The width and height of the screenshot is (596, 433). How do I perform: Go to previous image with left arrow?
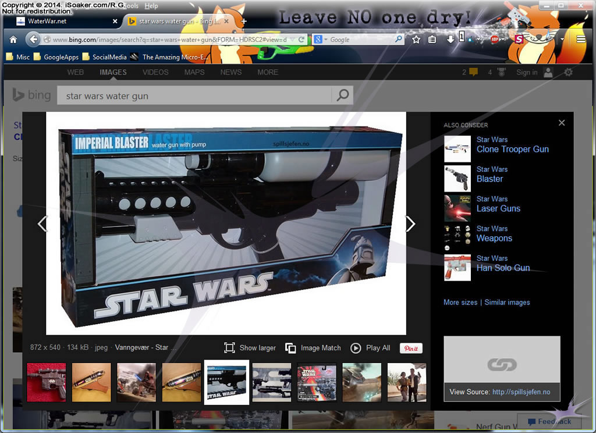click(42, 223)
